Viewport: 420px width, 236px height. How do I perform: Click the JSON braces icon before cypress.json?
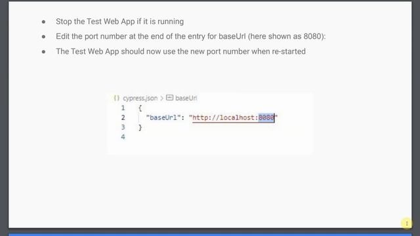pyautogui.click(x=117, y=98)
